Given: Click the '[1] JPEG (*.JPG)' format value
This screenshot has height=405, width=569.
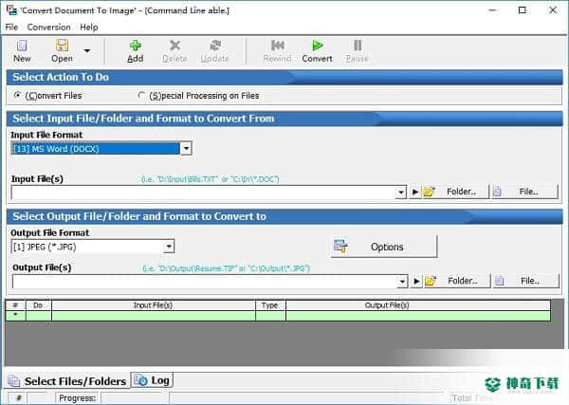Looking at the screenshot, I should coord(45,247).
